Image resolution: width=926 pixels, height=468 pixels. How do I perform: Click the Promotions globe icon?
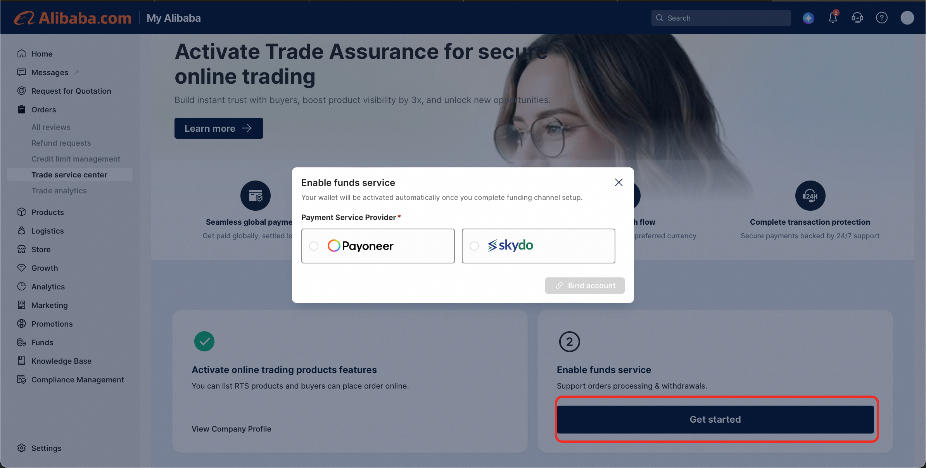(22, 323)
